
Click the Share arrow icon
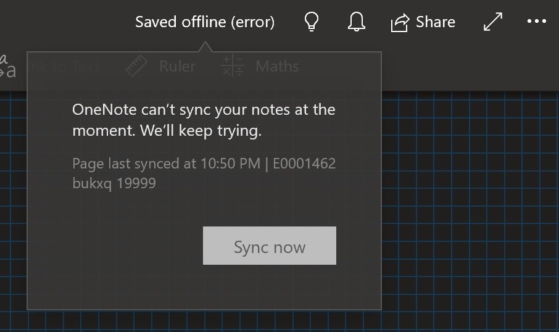coord(400,22)
